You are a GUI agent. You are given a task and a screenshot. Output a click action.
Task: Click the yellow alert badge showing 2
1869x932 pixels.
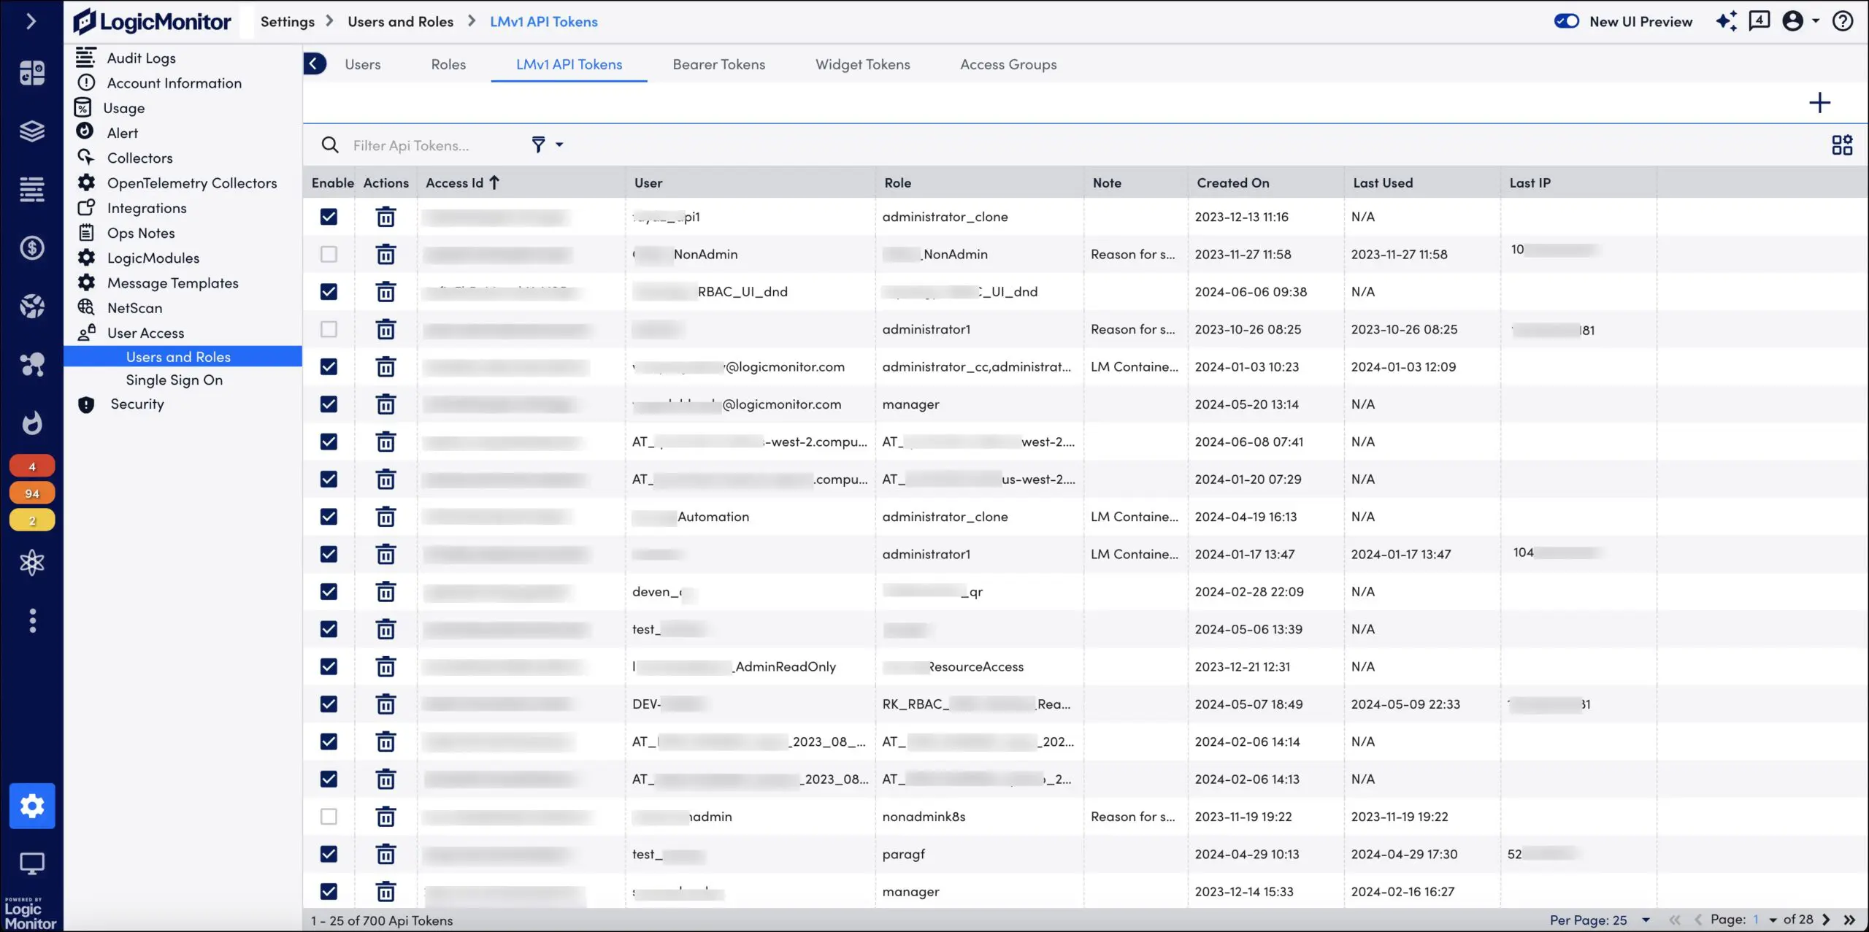[x=31, y=520]
